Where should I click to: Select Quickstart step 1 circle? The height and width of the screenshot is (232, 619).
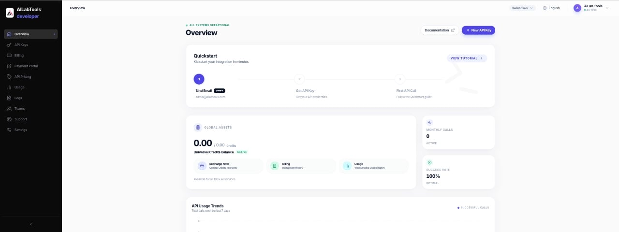coord(199,79)
